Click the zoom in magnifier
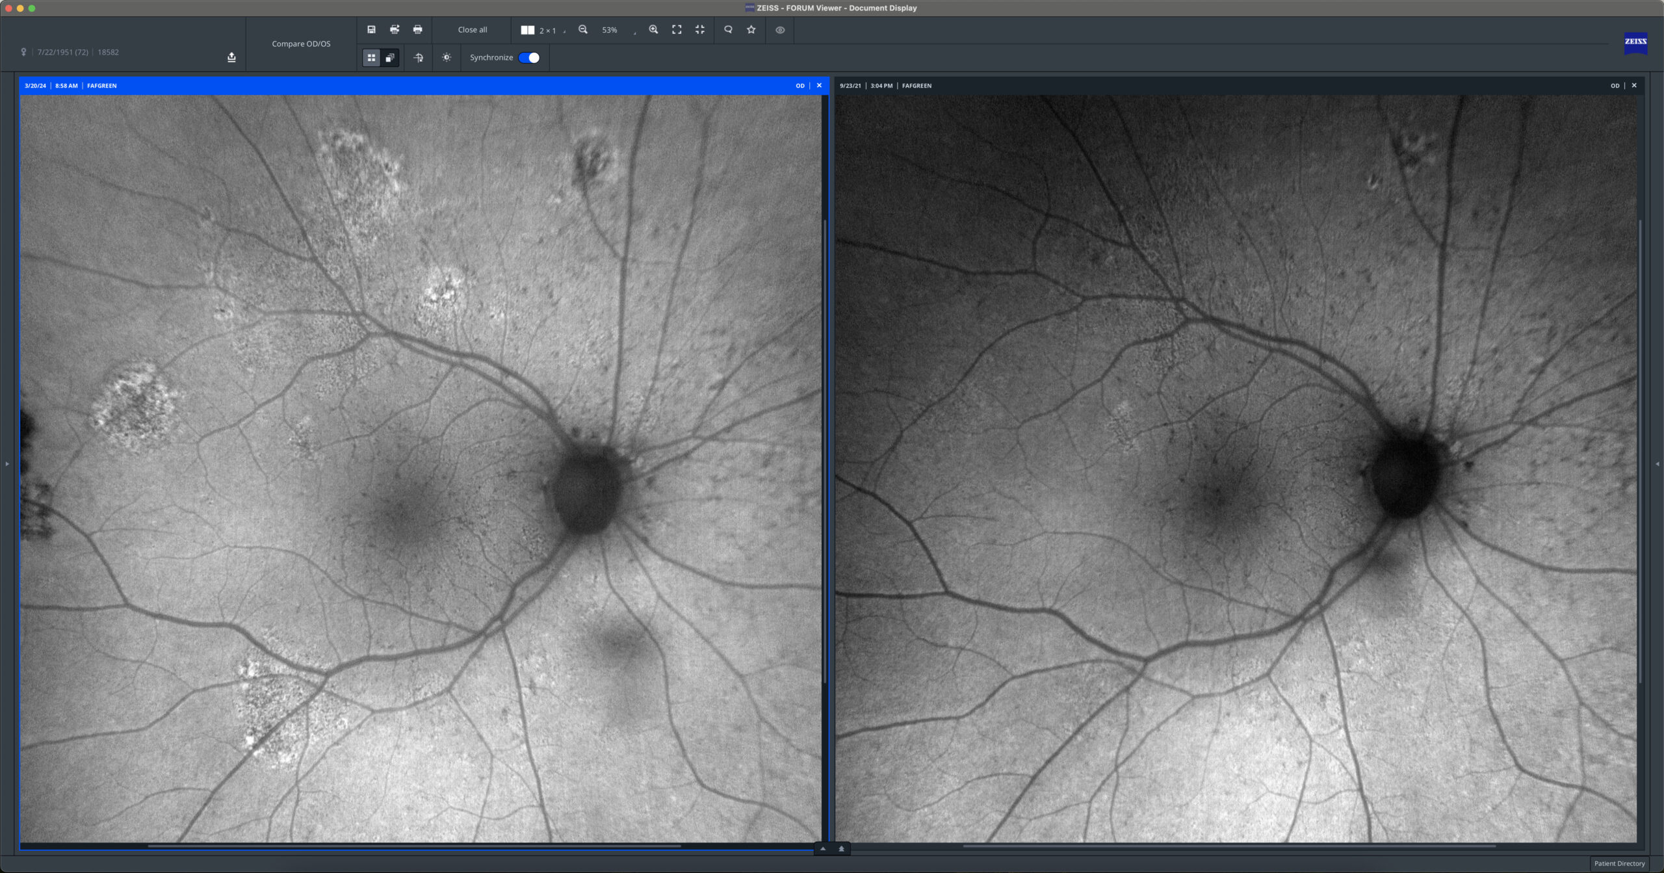The width and height of the screenshot is (1664, 873). click(653, 30)
